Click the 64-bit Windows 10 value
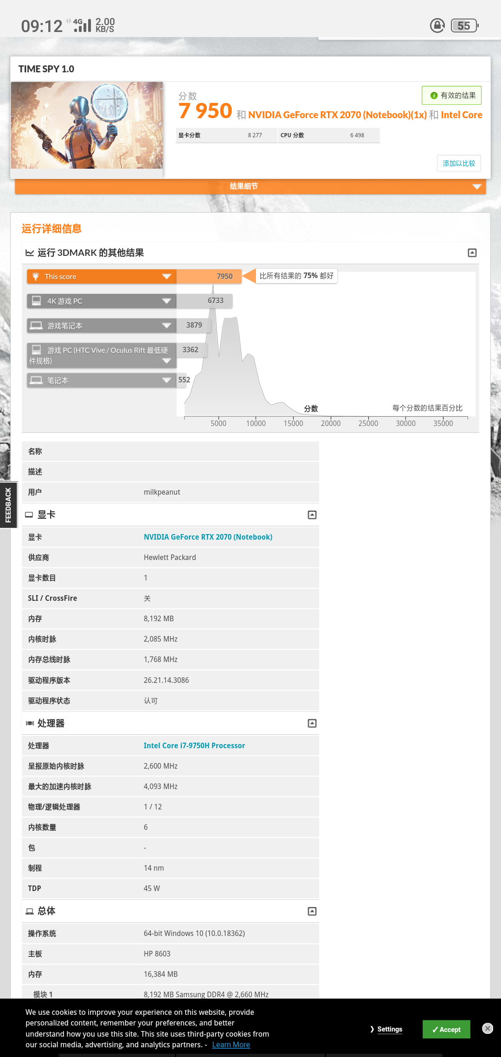 click(x=194, y=933)
